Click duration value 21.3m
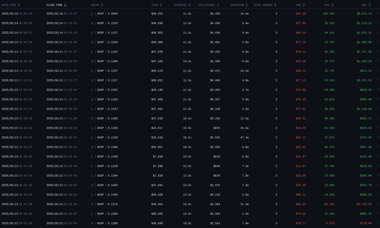This screenshot has height=228, width=380. [244, 204]
